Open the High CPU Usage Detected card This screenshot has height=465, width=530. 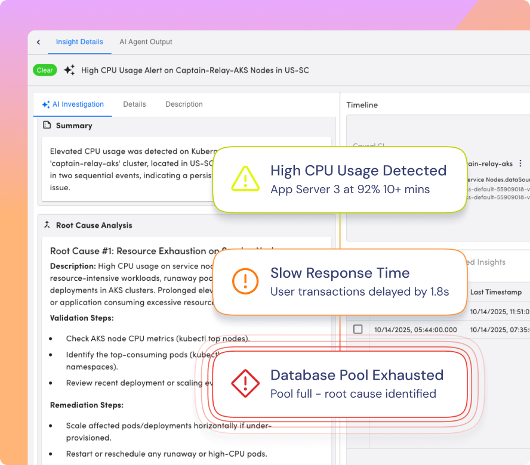[339, 179]
